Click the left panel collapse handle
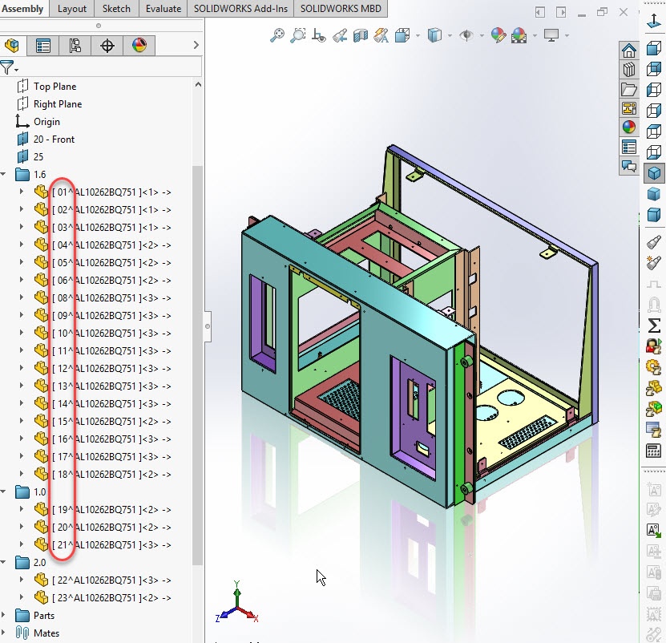 pyautogui.click(x=208, y=326)
